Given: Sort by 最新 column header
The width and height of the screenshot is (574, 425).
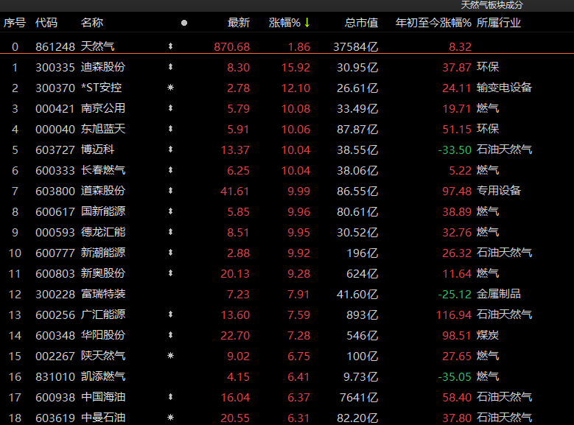Looking at the screenshot, I should click(239, 23).
